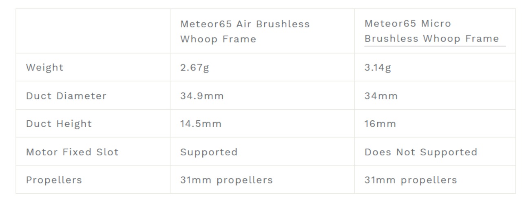Select the Duct Diameter row label
The width and height of the screenshot is (522, 201).
click(66, 96)
